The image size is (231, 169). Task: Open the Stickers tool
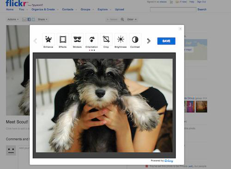[x=77, y=41]
